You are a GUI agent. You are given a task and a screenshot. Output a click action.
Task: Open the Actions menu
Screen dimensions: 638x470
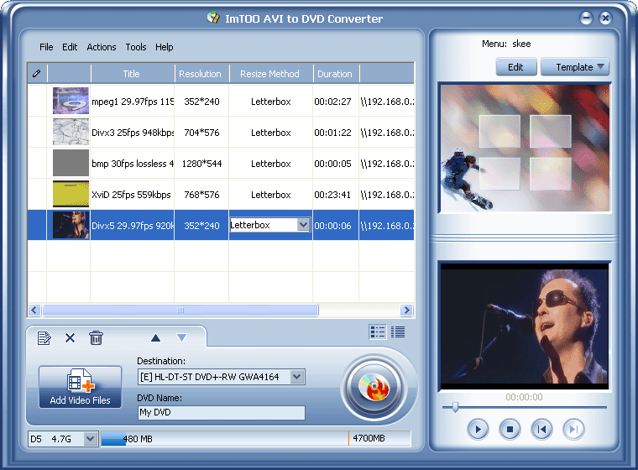(x=102, y=47)
